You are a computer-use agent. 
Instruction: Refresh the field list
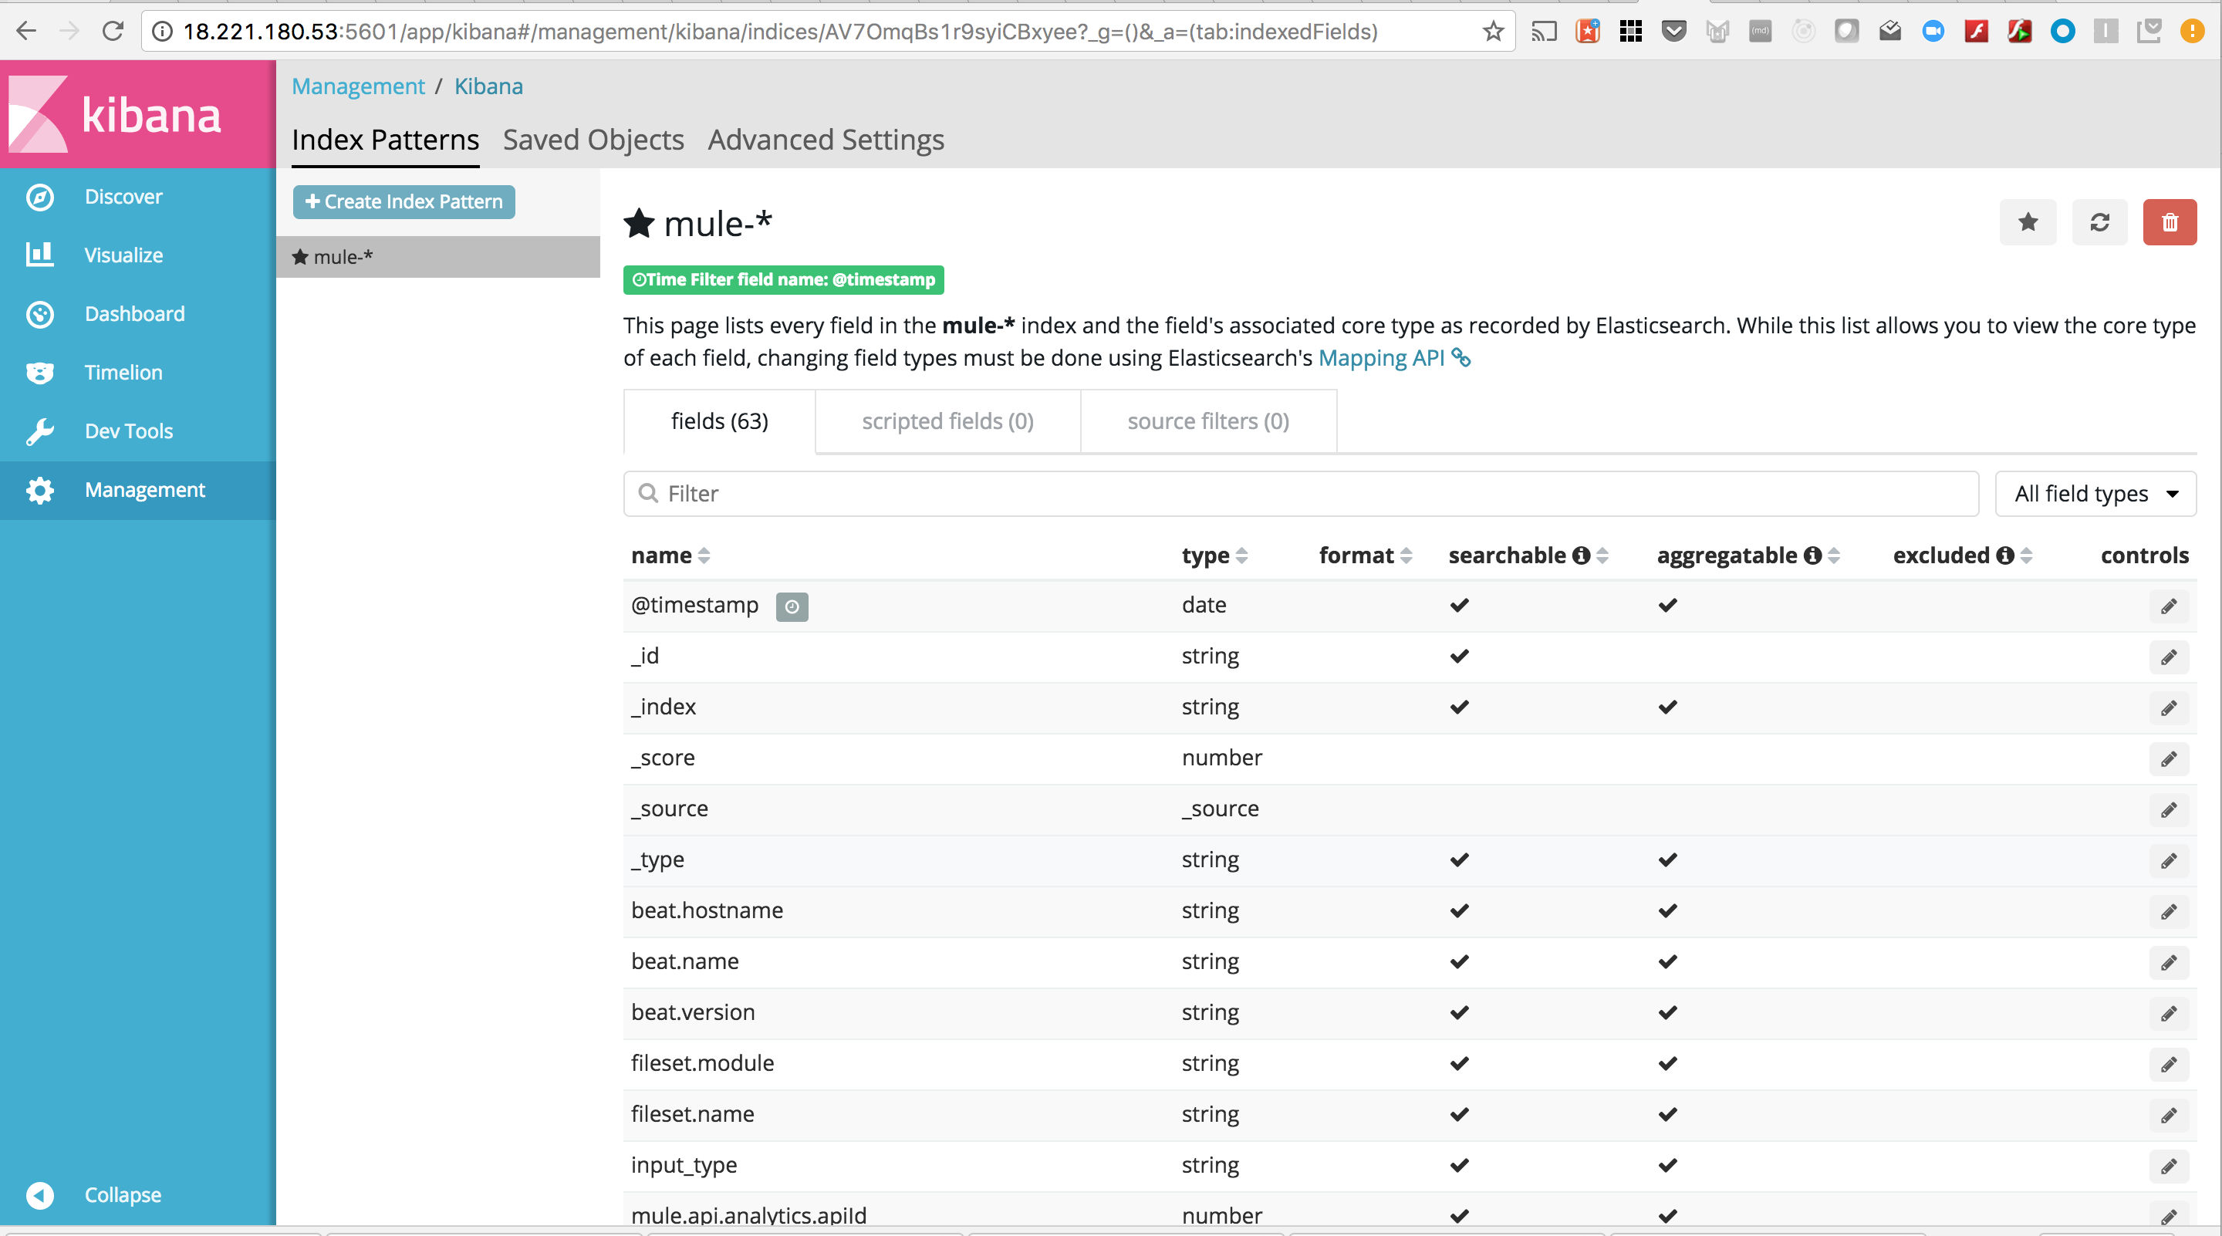point(2099,221)
